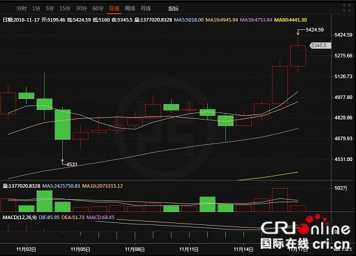This screenshot has width=356, height=256.
Task: Click the 4828.86 price axis label
Action: point(343,118)
